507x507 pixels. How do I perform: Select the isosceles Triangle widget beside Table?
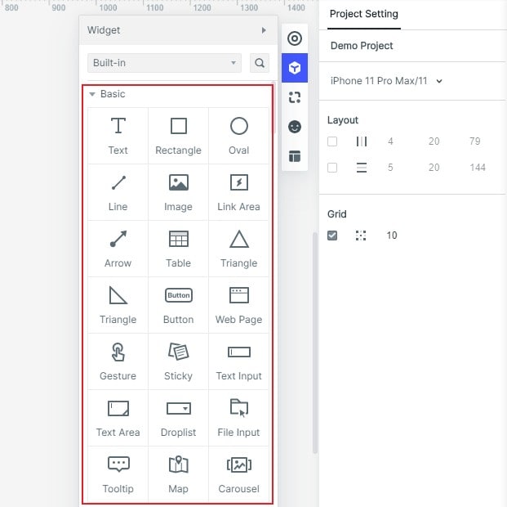click(239, 249)
